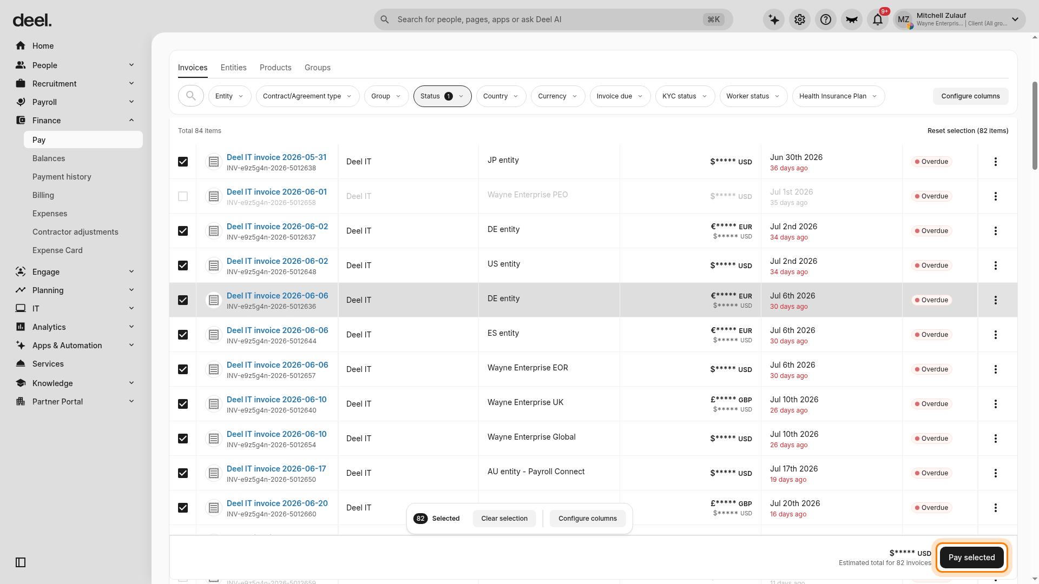Open Contract/Agreement type filter dropdown
This screenshot has width=1039, height=584.
307,96
